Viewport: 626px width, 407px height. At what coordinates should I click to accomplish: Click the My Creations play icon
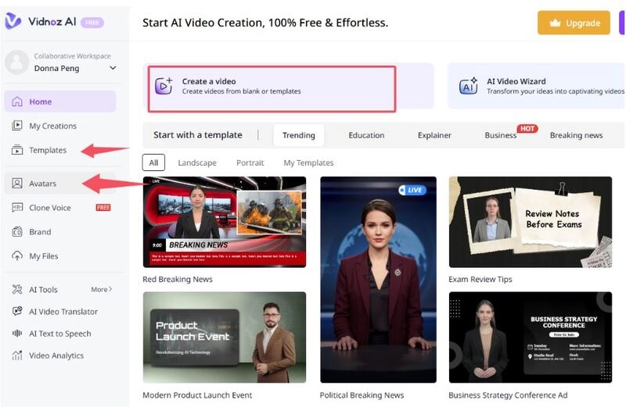pyautogui.click(x=17, y=126)
